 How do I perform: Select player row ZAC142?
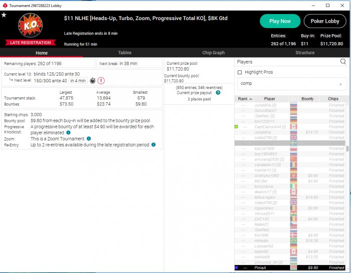click(x=290, y=219)
